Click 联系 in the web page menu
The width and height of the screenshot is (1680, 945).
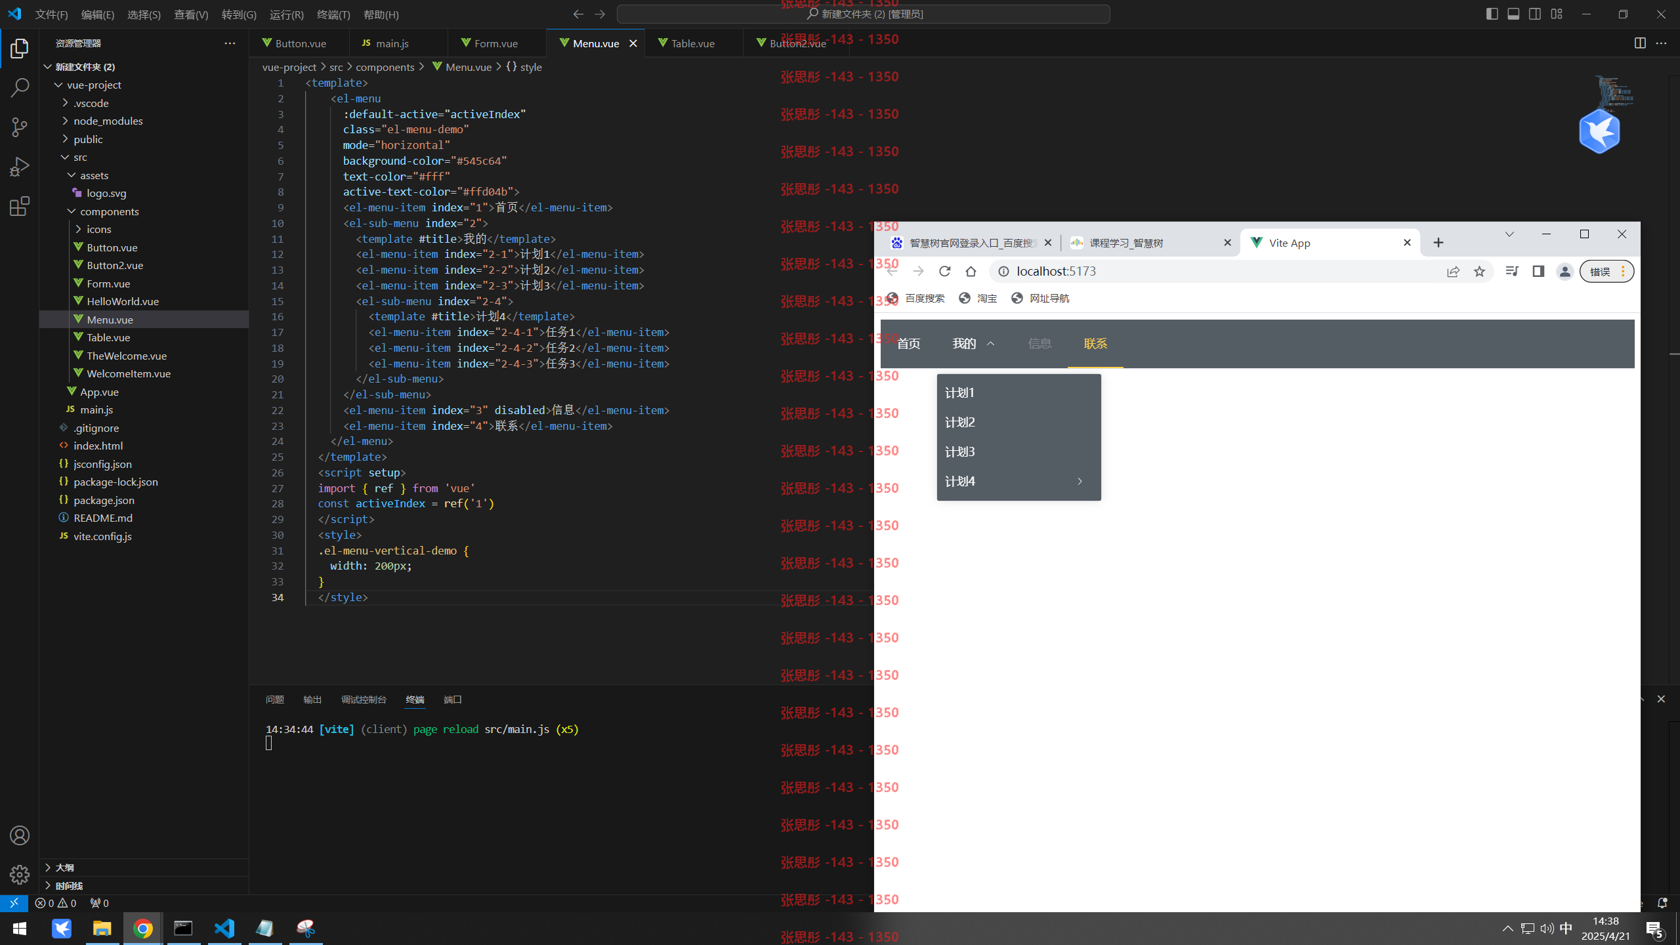1095,344
